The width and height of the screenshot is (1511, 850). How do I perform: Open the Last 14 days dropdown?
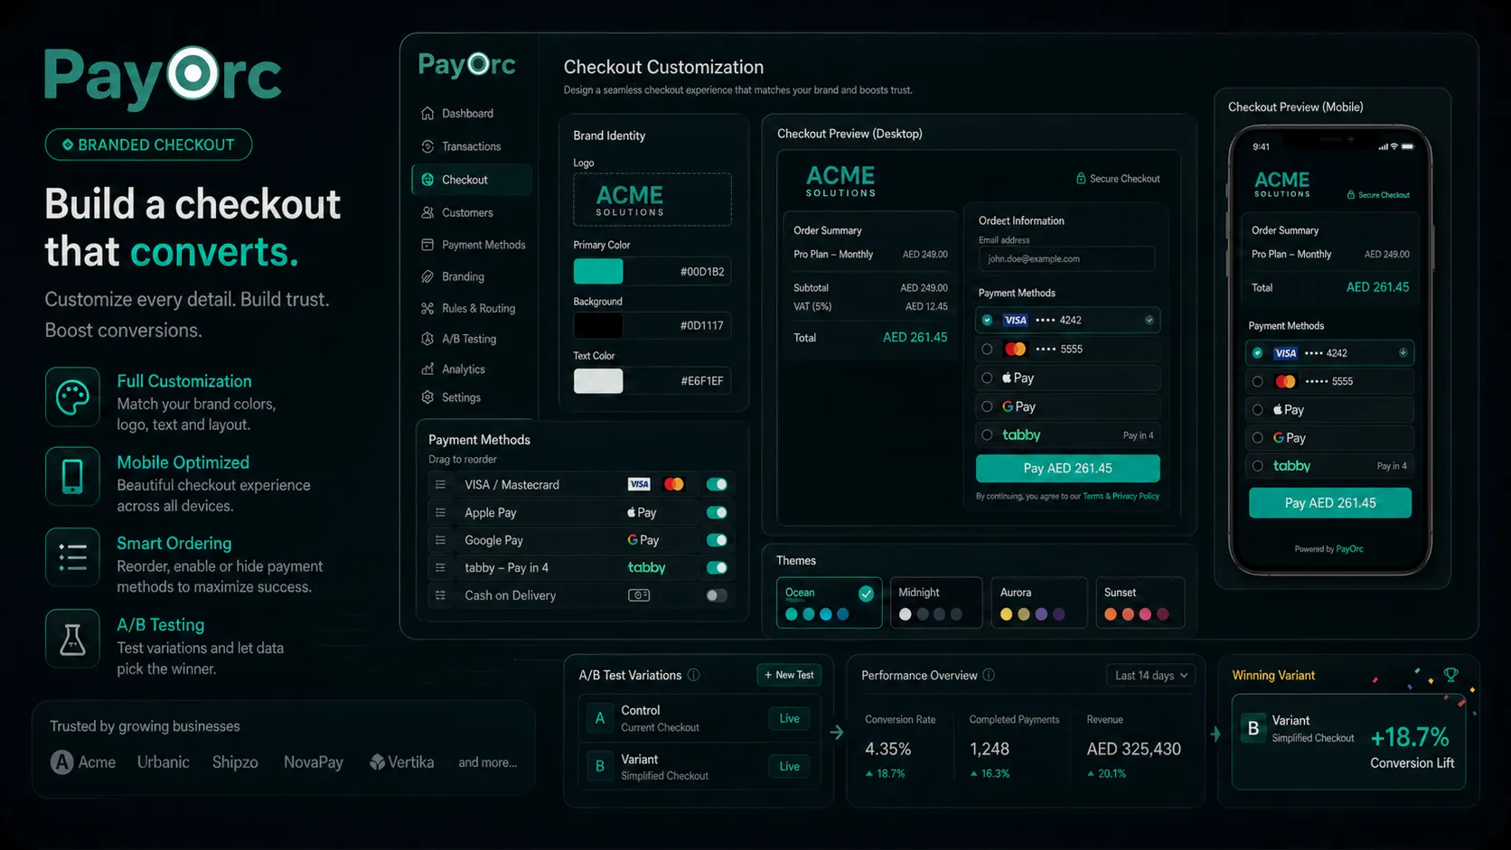(1150, 676)
